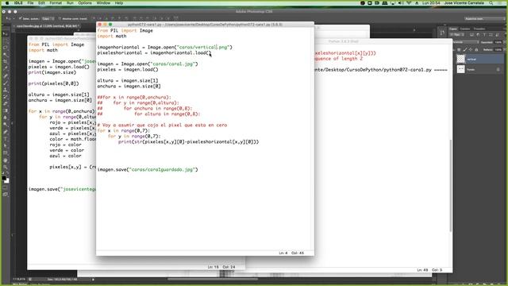Open the 'Capa' auto-select dropdown
508x286 pixels.
click(x=48, y=18)
